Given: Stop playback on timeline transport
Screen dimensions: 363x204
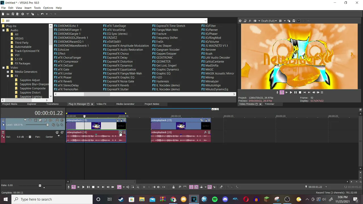Looking at the screenshot, I should coord(93,187).
